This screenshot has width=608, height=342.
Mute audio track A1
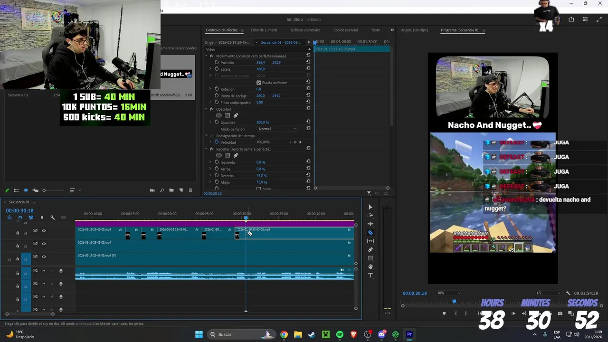[44, 271]
